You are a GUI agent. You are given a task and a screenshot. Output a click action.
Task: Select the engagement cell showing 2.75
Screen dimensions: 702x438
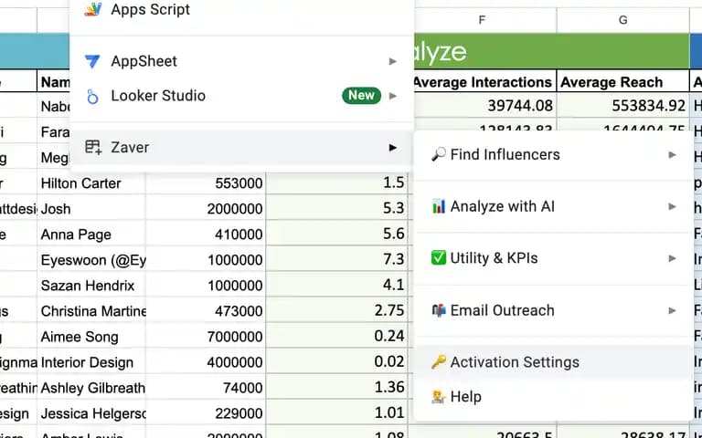pos(336,311)
